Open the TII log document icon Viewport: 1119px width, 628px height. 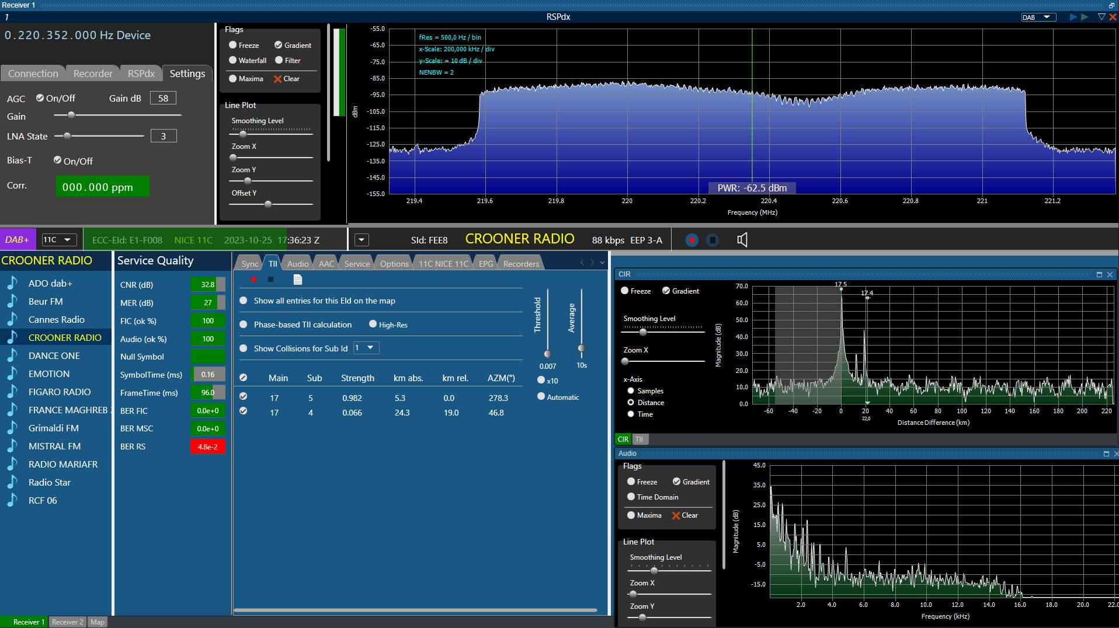tap(297, 280)
